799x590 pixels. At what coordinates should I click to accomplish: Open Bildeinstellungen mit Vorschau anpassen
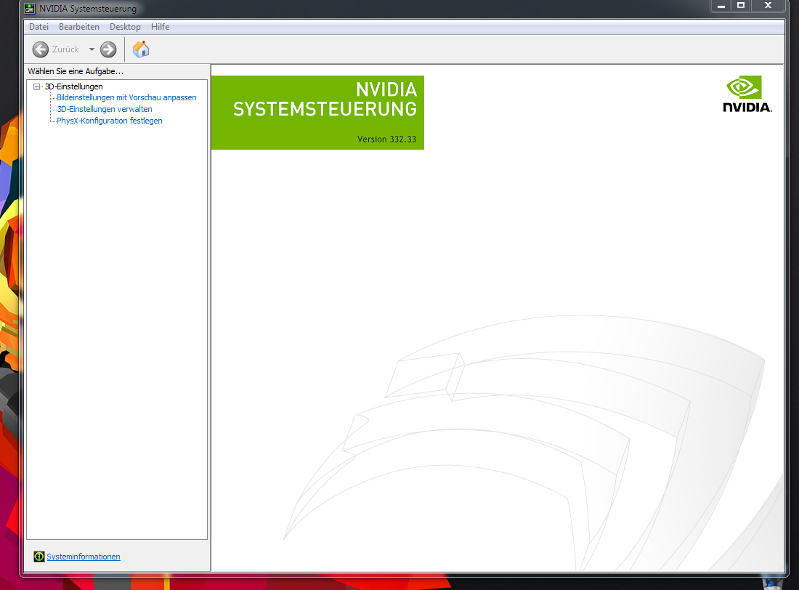[126, 97]
